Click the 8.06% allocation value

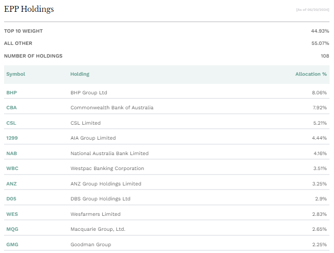pos(320,92)
